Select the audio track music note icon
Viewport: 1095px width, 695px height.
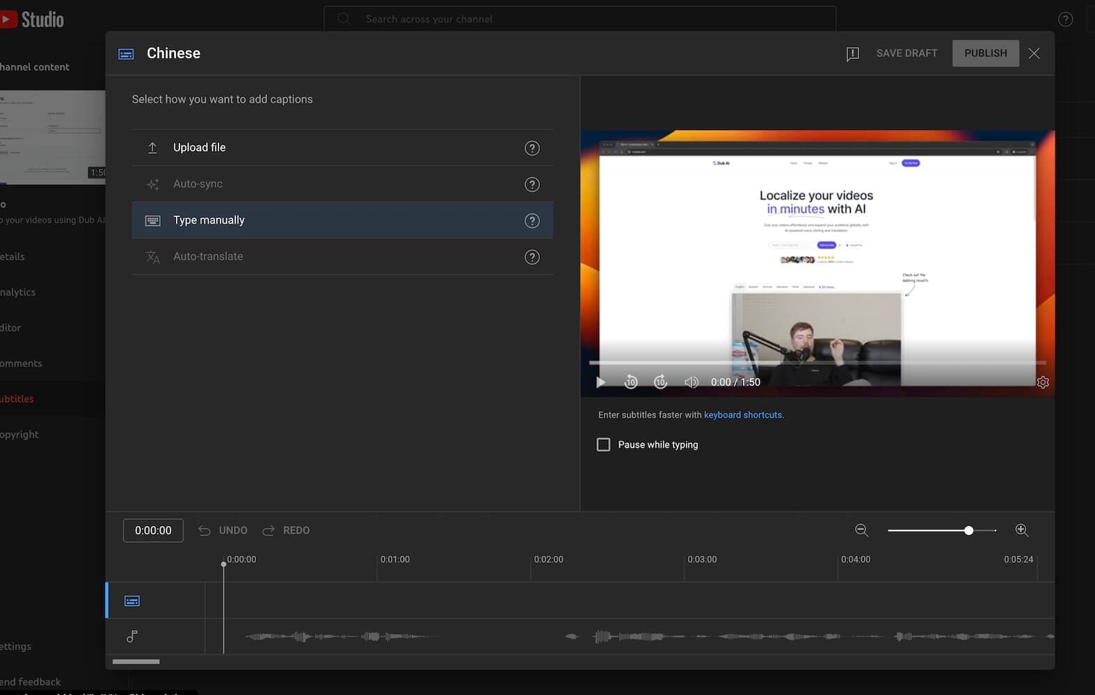[x=132, y=636]
